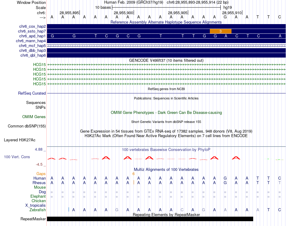Open the Repeating Elements by RepeatMasker title
This screenshot has width=286, height=226.
coord(166,215)
